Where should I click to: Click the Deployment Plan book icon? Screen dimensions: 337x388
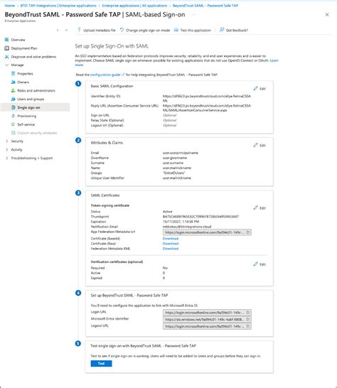(x=6, y=48)
